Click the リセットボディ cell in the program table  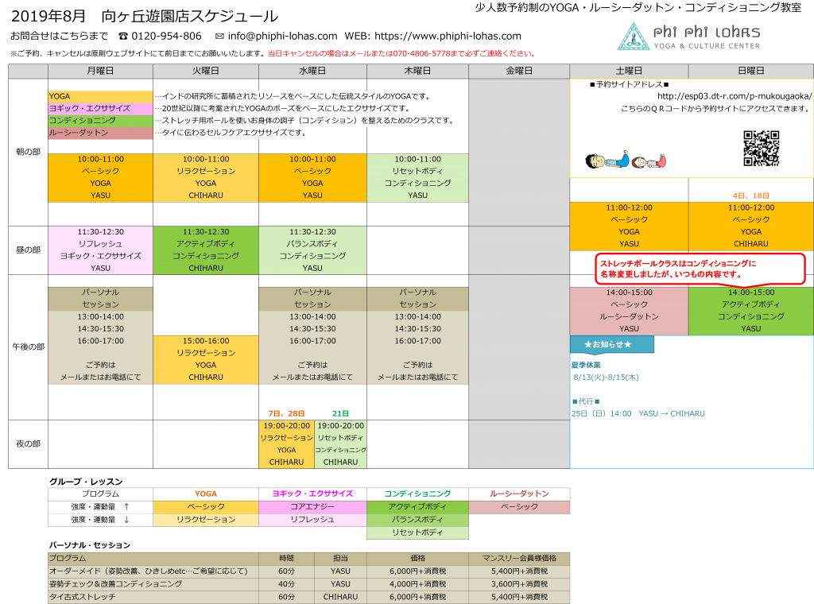tap(417, 533)
